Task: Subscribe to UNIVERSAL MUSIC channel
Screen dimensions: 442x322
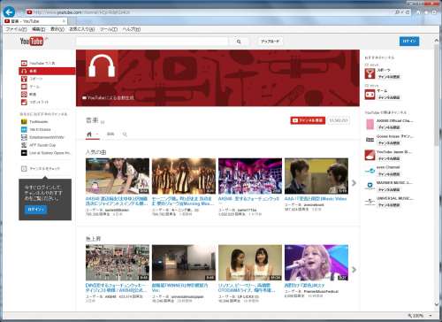Action: click(389, 204)
